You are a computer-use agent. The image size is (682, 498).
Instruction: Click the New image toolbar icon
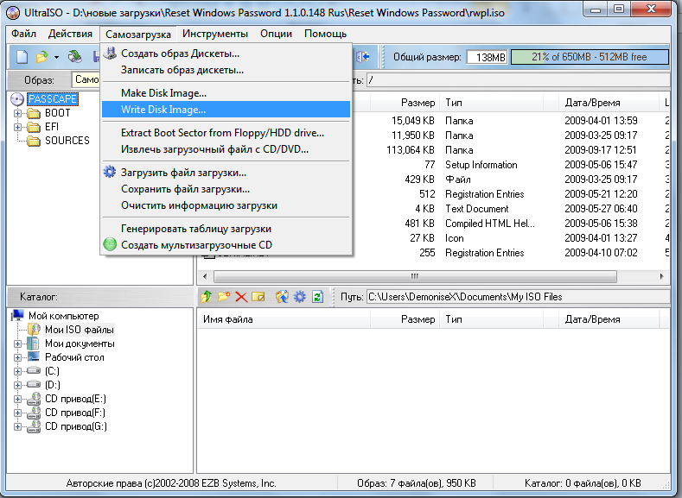coord(22,57)
